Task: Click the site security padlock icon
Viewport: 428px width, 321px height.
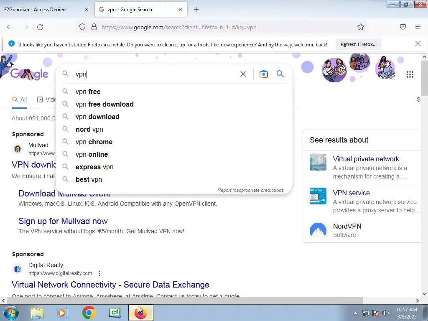Action: coord(94,27)
